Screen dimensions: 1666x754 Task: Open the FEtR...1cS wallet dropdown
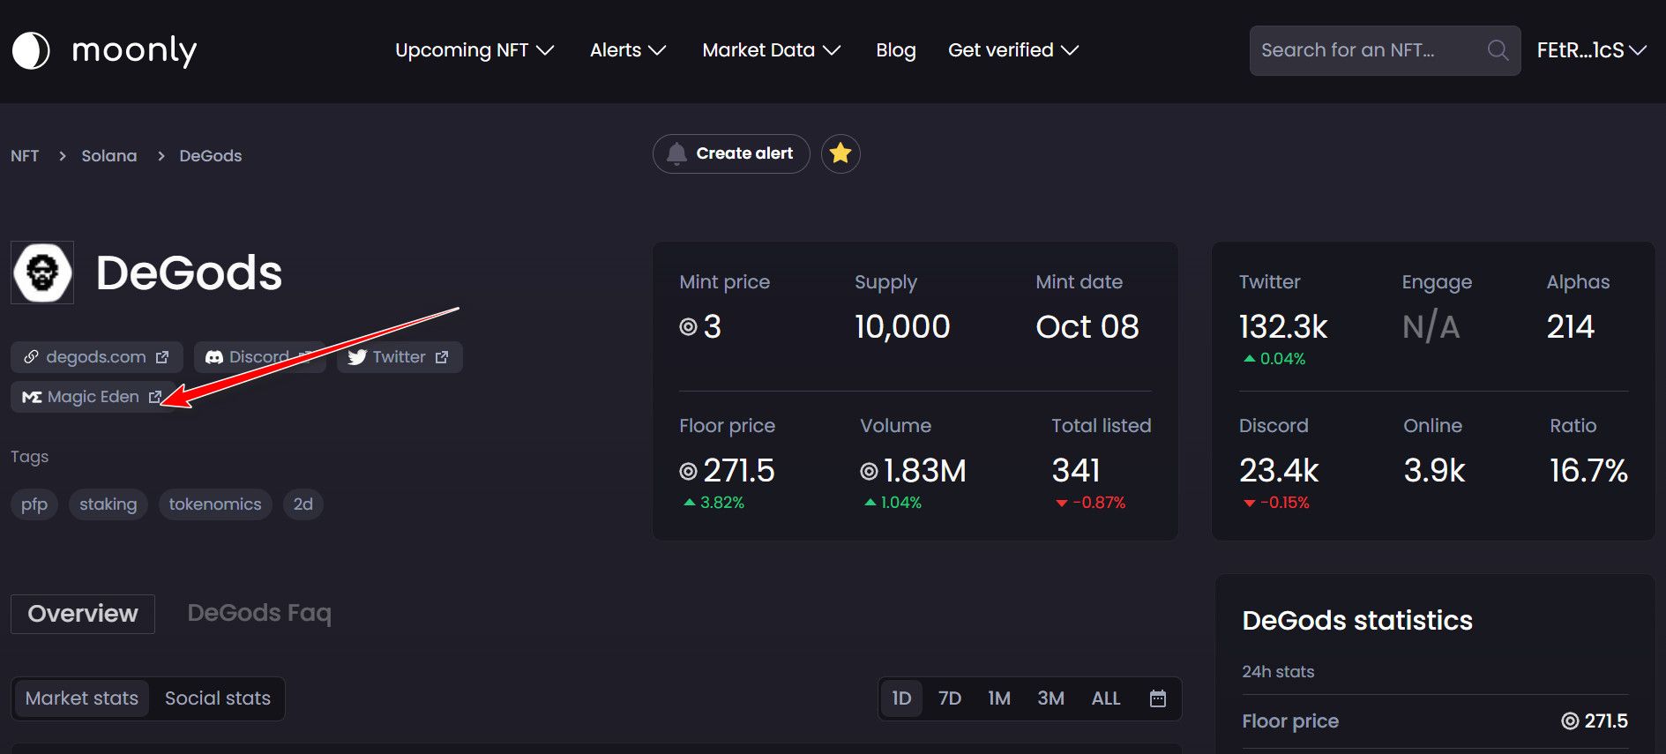[x=1592, y=50]
